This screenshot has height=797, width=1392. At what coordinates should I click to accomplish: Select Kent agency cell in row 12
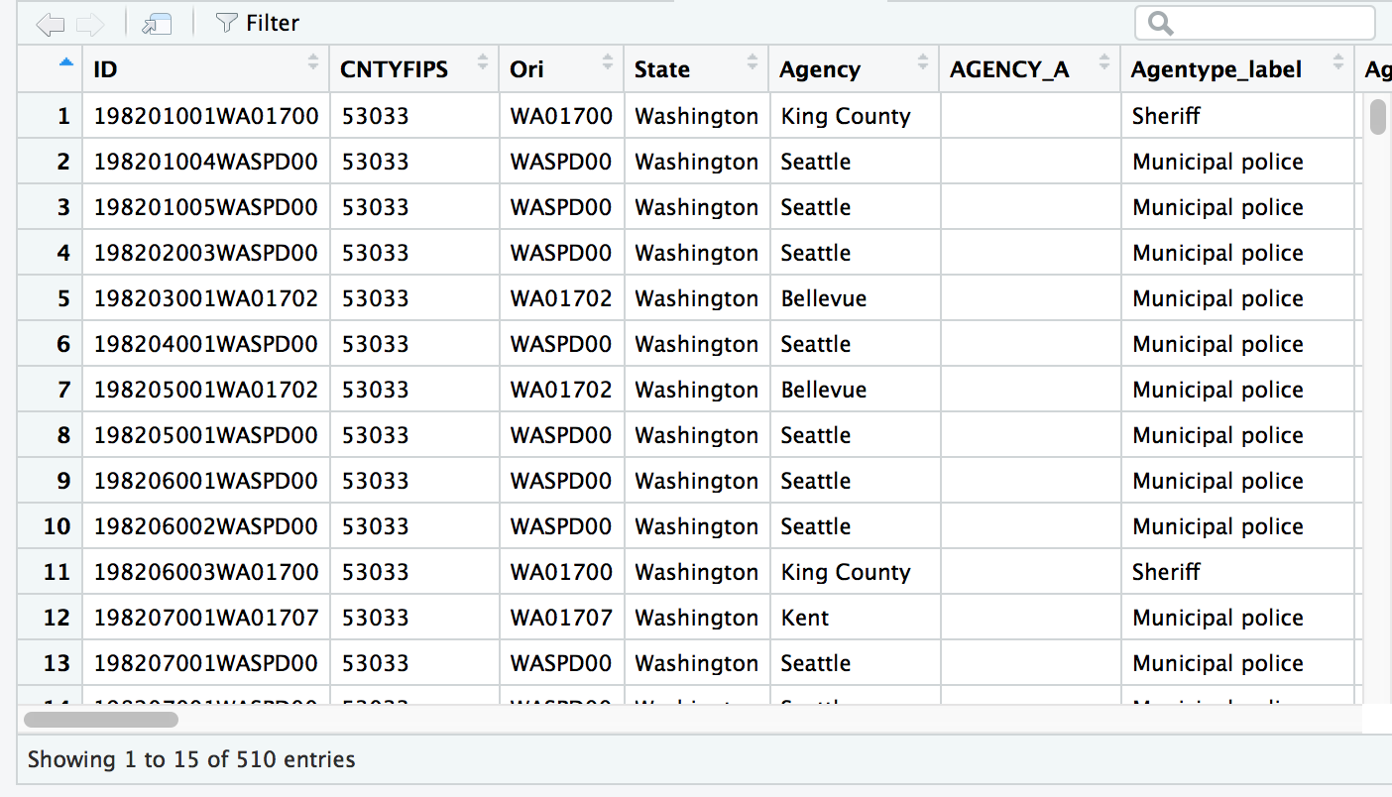coord(805,618)
